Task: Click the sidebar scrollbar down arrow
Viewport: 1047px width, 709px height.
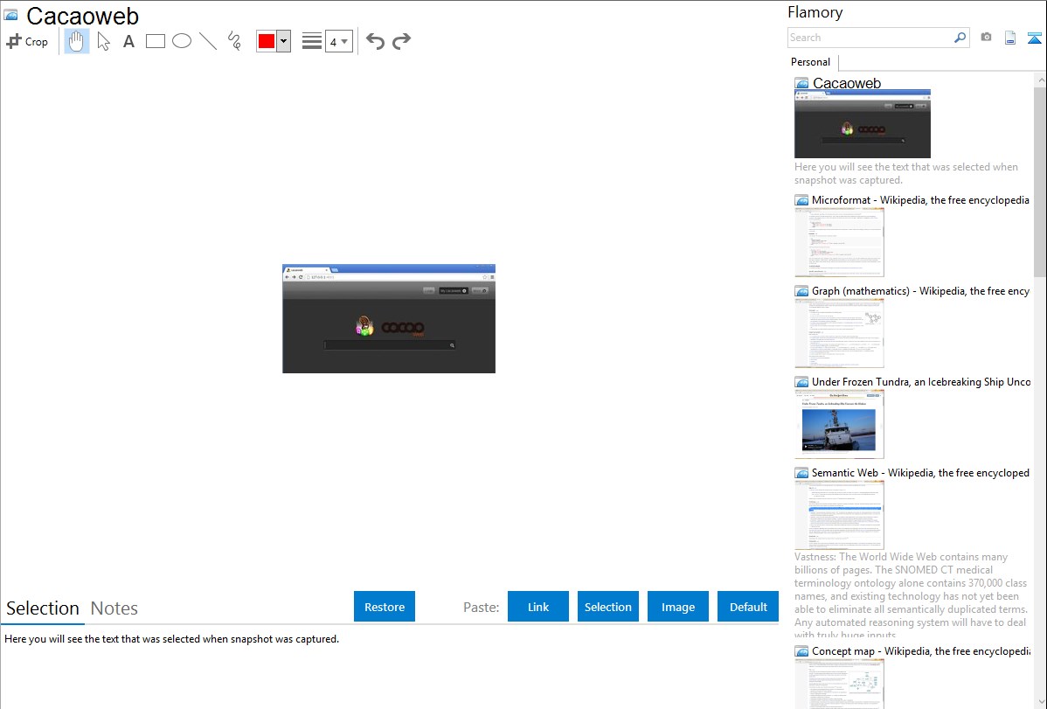Action: coord(1040,701)
